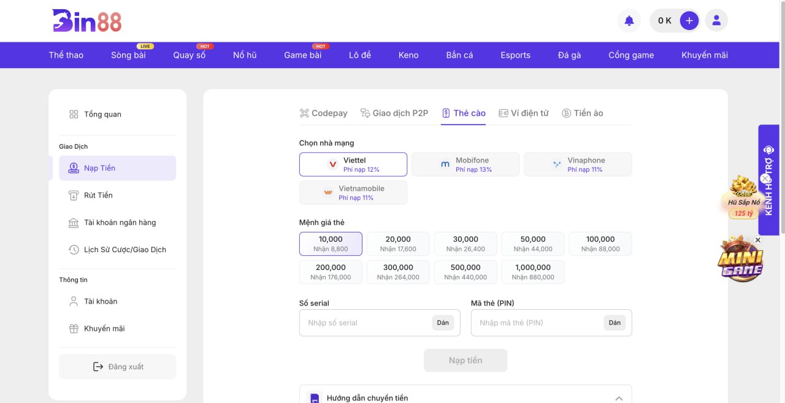Viewport: 785px width, 403px height.
Task: Open Thể thao in the navigation bar
Action: pyautogui.click(x=66, y=55)
